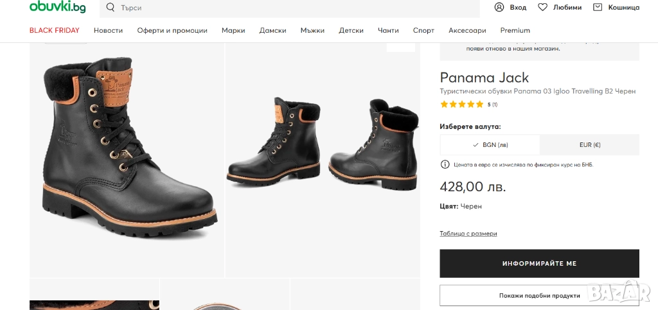The image size is (658, 310).
Task: Open the large main boot image
Action: pyautogui.click(x=127, y=154)
